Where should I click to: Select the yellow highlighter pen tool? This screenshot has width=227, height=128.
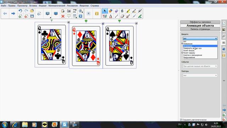tap(128, 11)
